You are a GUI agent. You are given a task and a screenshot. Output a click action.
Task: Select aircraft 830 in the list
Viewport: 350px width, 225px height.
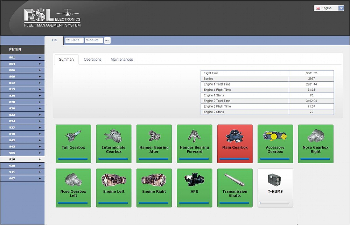[22, 108]
